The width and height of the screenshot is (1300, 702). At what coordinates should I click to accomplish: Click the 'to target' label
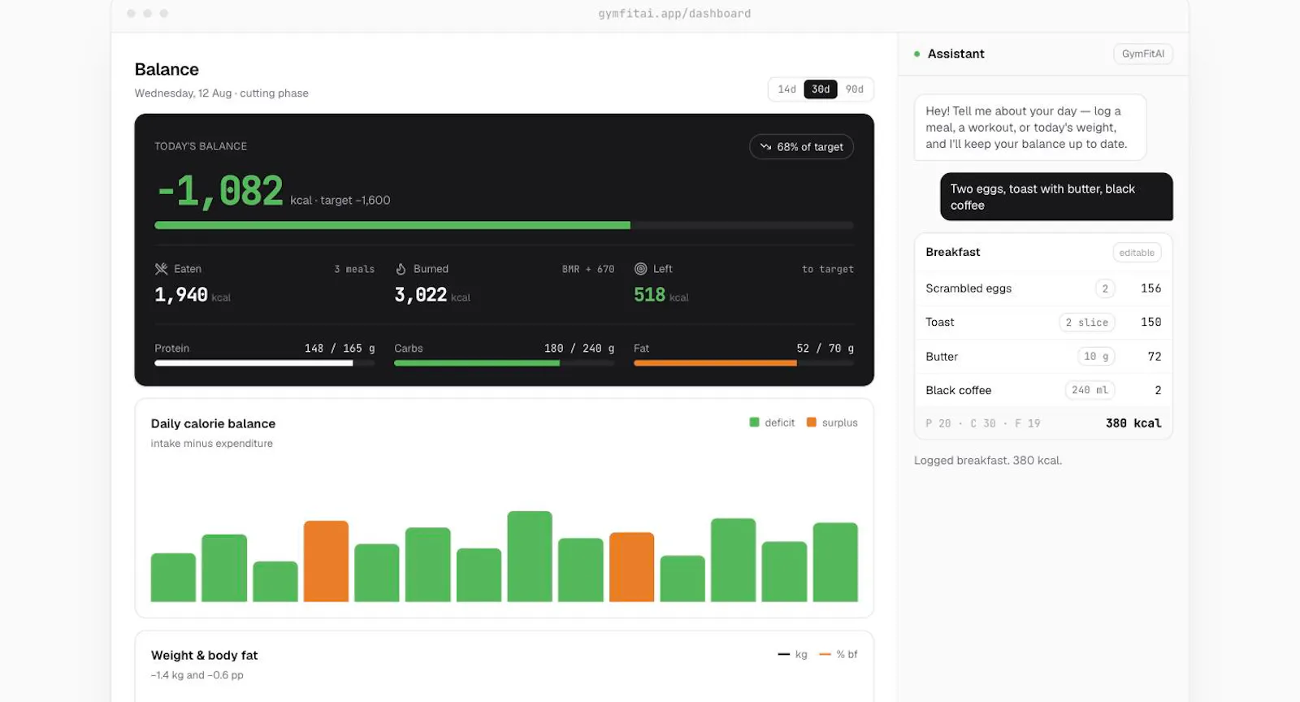tap(828, 269)
